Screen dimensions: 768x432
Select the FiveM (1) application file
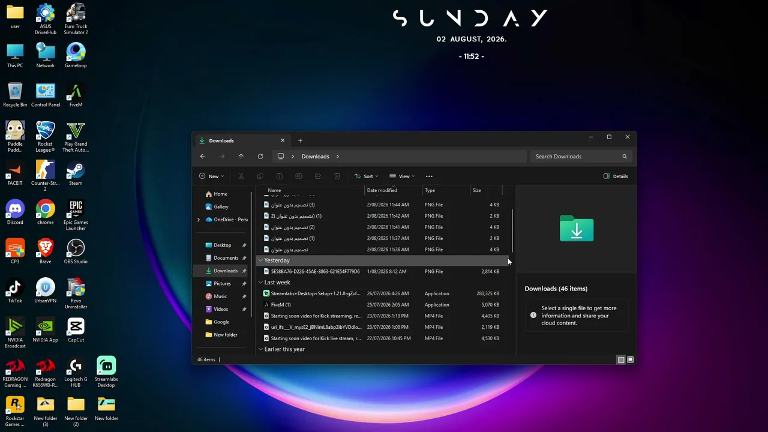tap(382, 305)
